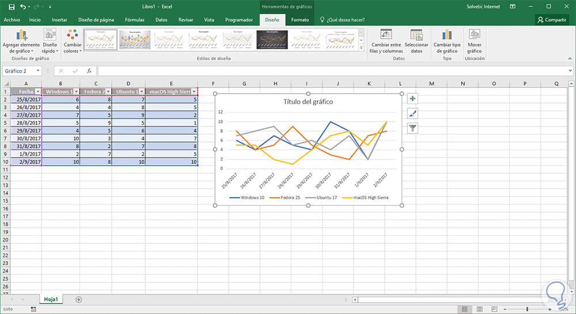Select cell containing 25/8/2017
576x314 pixels.
pos(26,99)
